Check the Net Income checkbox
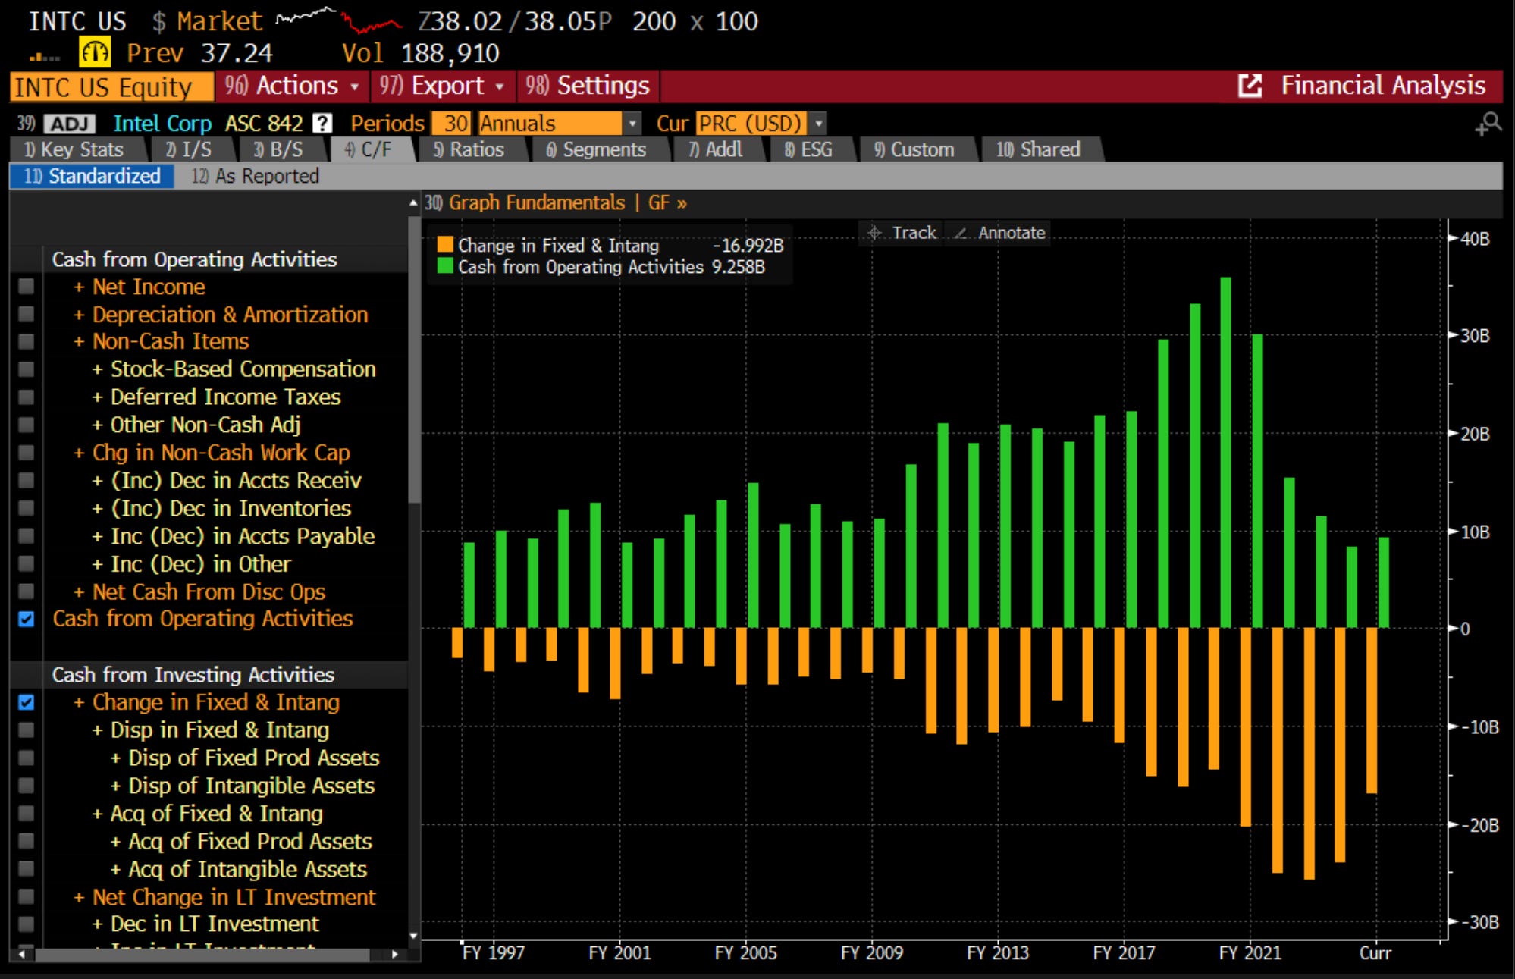This screenshot has width=1515, height=979. click(27, 287)
